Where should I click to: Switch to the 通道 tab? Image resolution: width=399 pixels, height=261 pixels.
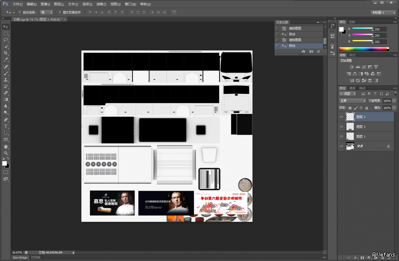click(352, 88)
